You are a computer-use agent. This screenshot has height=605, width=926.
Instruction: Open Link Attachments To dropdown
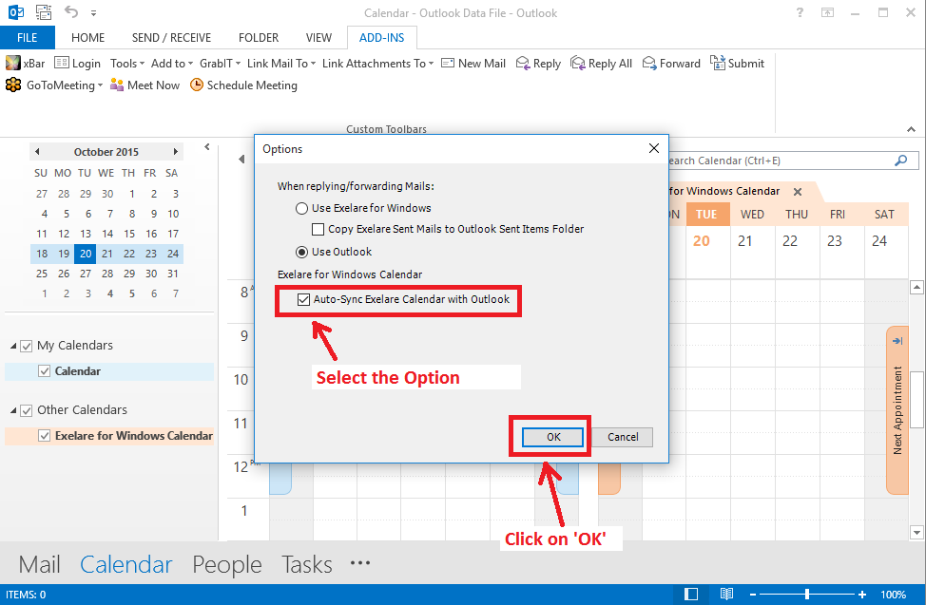377,63
